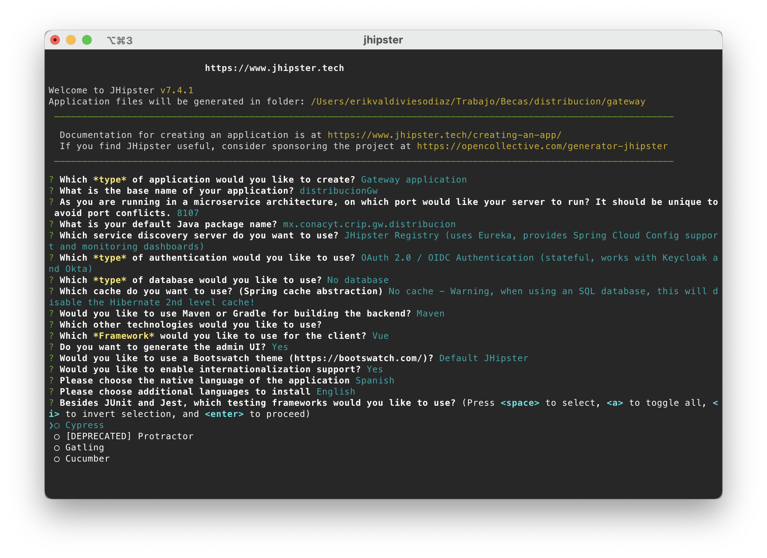Image resolution: width=767 pixels, height=558 pixels.
Task: Click the ⌥⌘3 shortcut indicator
Action: point(120,40)
